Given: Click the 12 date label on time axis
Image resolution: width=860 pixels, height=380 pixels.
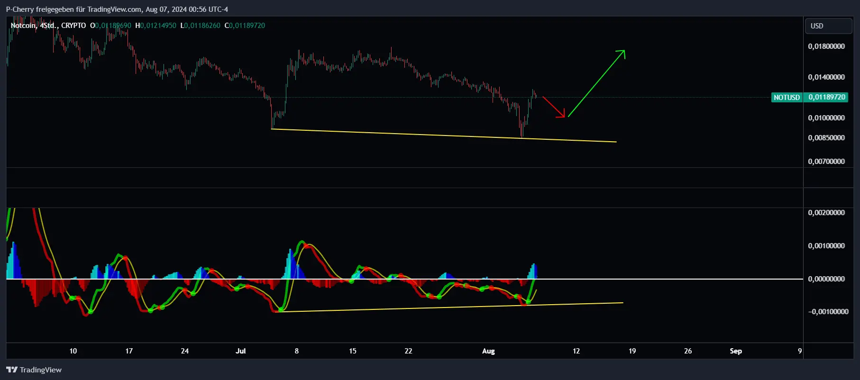Looking at the screenshot, I should tap(576, 351).
